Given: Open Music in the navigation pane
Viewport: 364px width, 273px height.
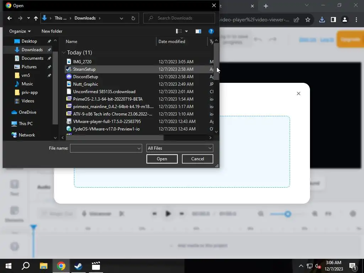Looking at the screenshot, I should click(x=27, y=84).
